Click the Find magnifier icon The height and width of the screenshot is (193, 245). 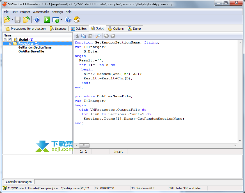98,36
